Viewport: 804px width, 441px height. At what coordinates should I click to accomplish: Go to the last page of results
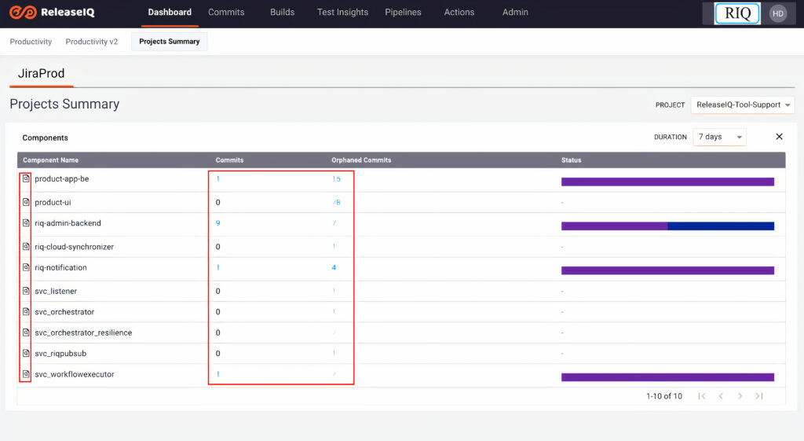pos(759,396)
